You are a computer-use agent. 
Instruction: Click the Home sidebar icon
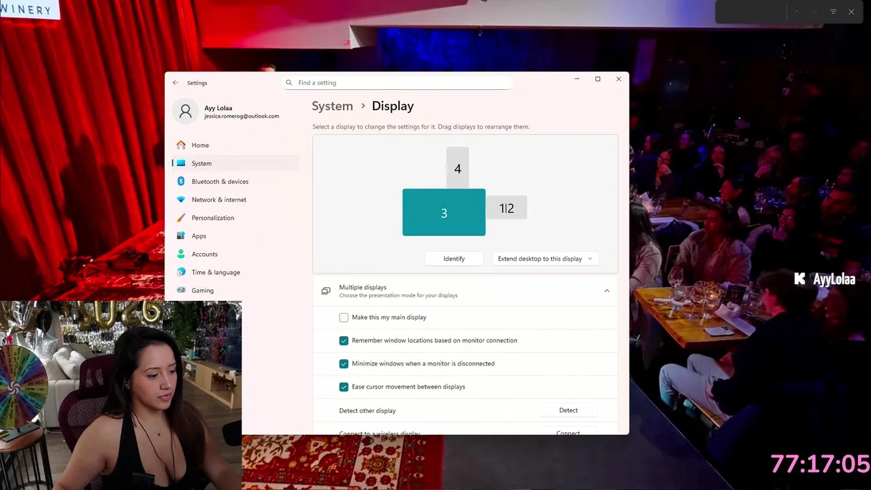[x=181, y=145]
